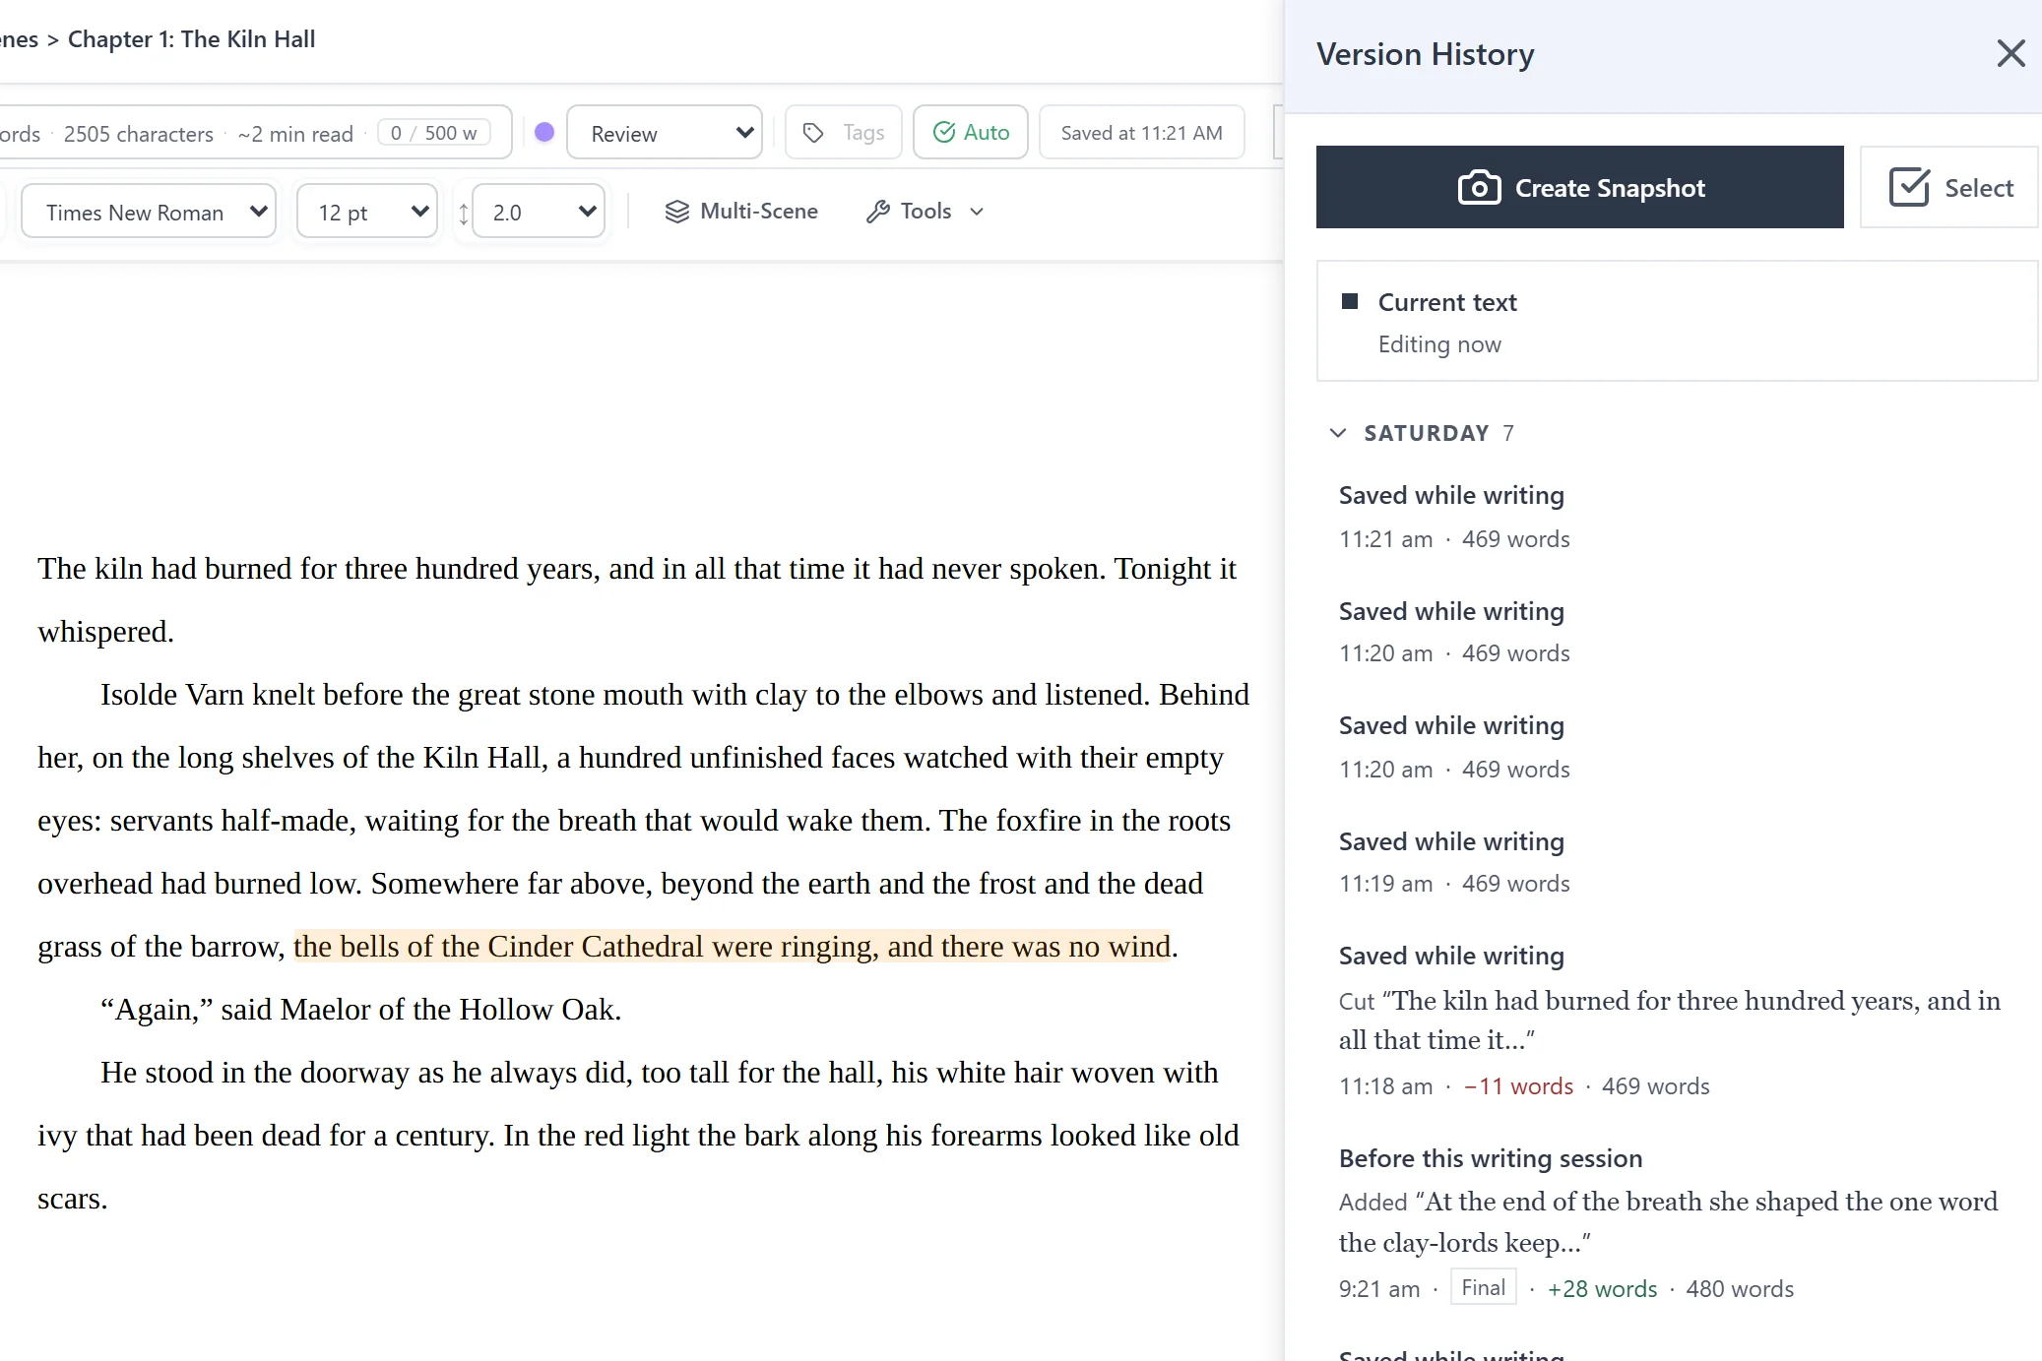Open the Tools wrench menu
The height and width of the screenshot is (1361, 2042).
tap(924, 212)
